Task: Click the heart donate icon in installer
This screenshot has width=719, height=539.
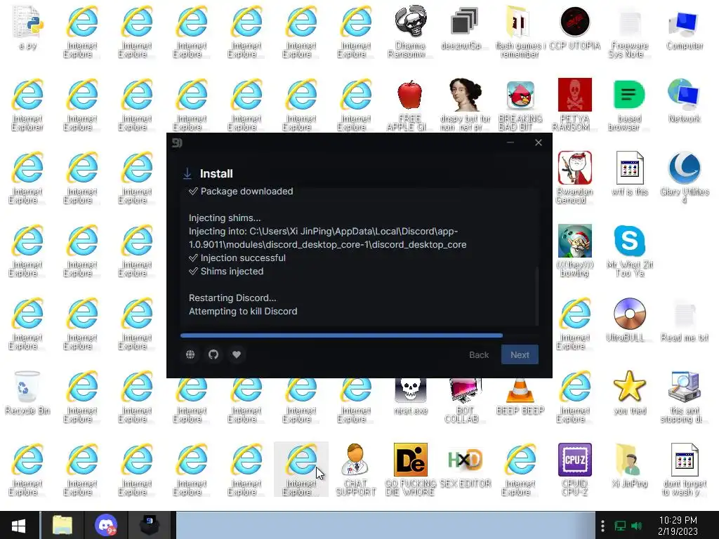Action: pos(236,354)
